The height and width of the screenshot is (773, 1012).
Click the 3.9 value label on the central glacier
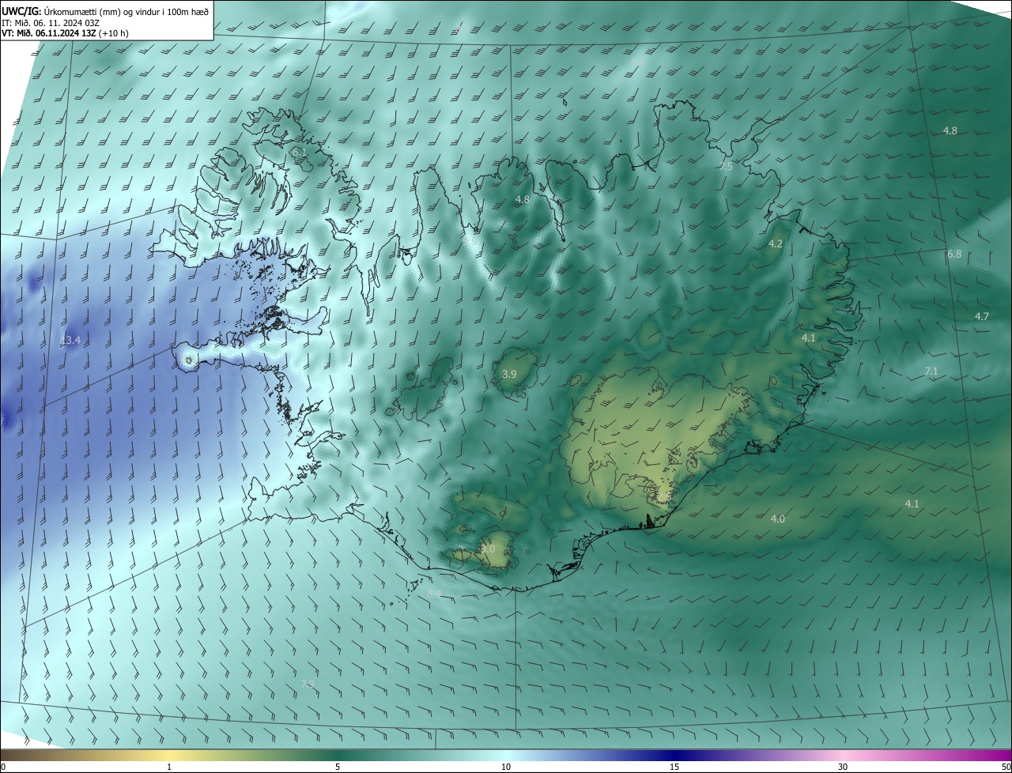pyautogui.click(x=509, y=375)
